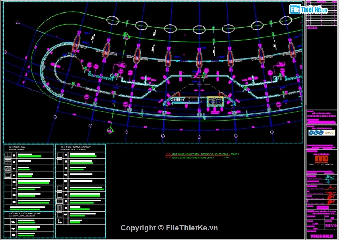Select the yellow elevator core in the plan

216,102
